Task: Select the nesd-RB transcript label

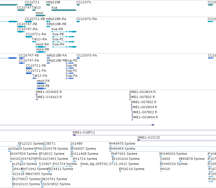Action: coord(43,49)
